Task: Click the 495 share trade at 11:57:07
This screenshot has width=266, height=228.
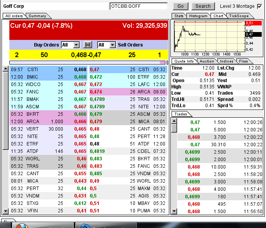Action: [x=220, y=204]
